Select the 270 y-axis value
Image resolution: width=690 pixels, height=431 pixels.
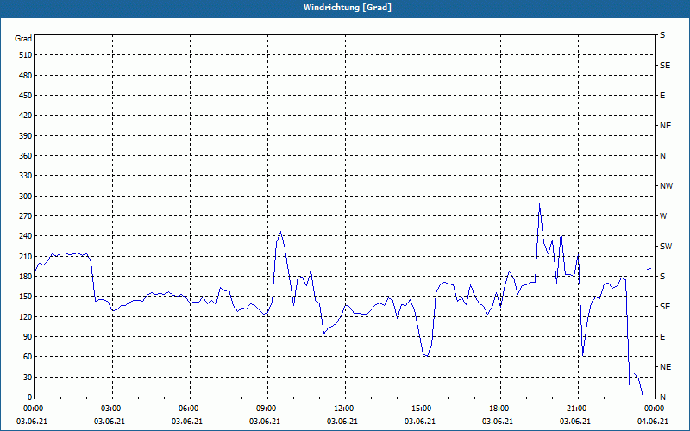26,216
